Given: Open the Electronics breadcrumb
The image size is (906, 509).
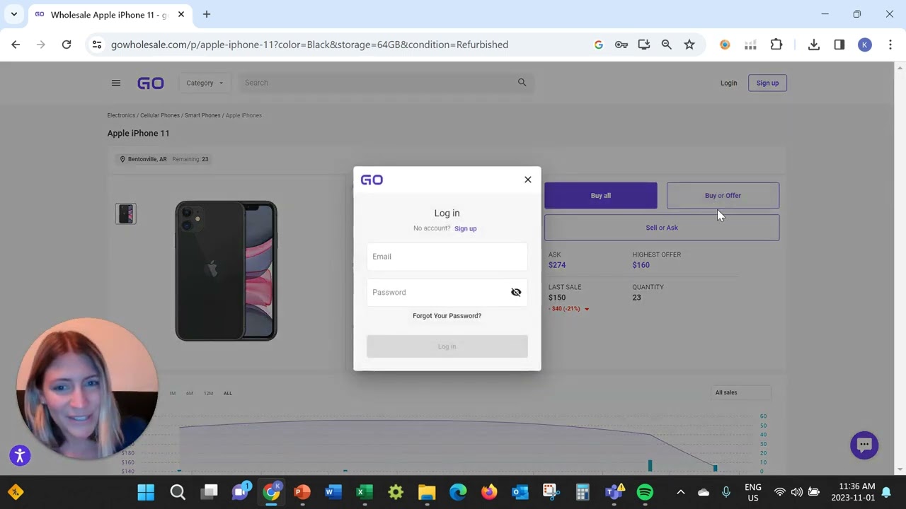Looking at the screenshot, I should click(x=121, y=115).
